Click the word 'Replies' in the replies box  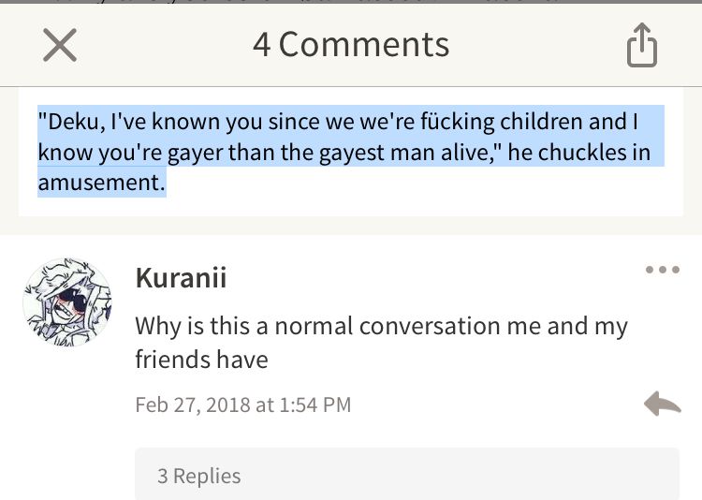pyautogui.click(x=207, y=477)
